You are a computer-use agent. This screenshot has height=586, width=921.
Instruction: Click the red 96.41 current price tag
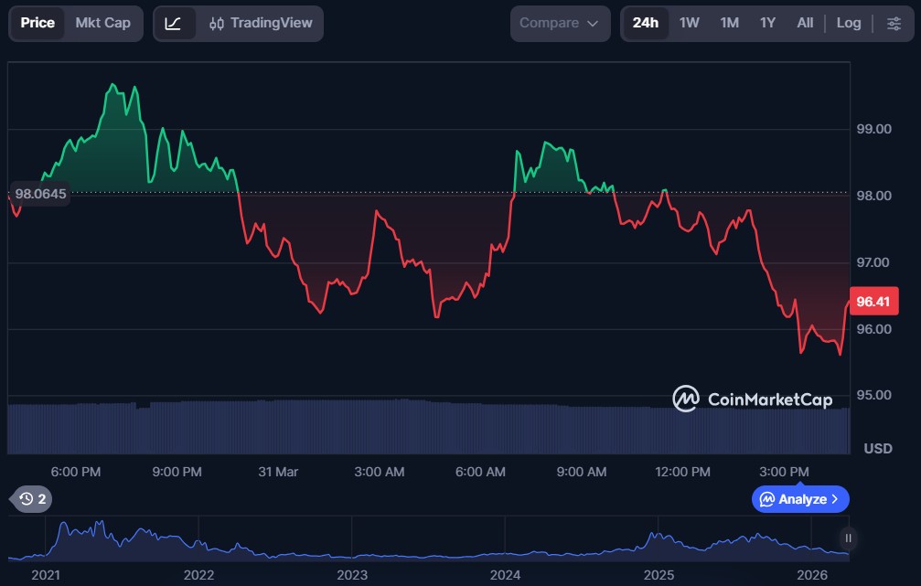coord(873,302)
